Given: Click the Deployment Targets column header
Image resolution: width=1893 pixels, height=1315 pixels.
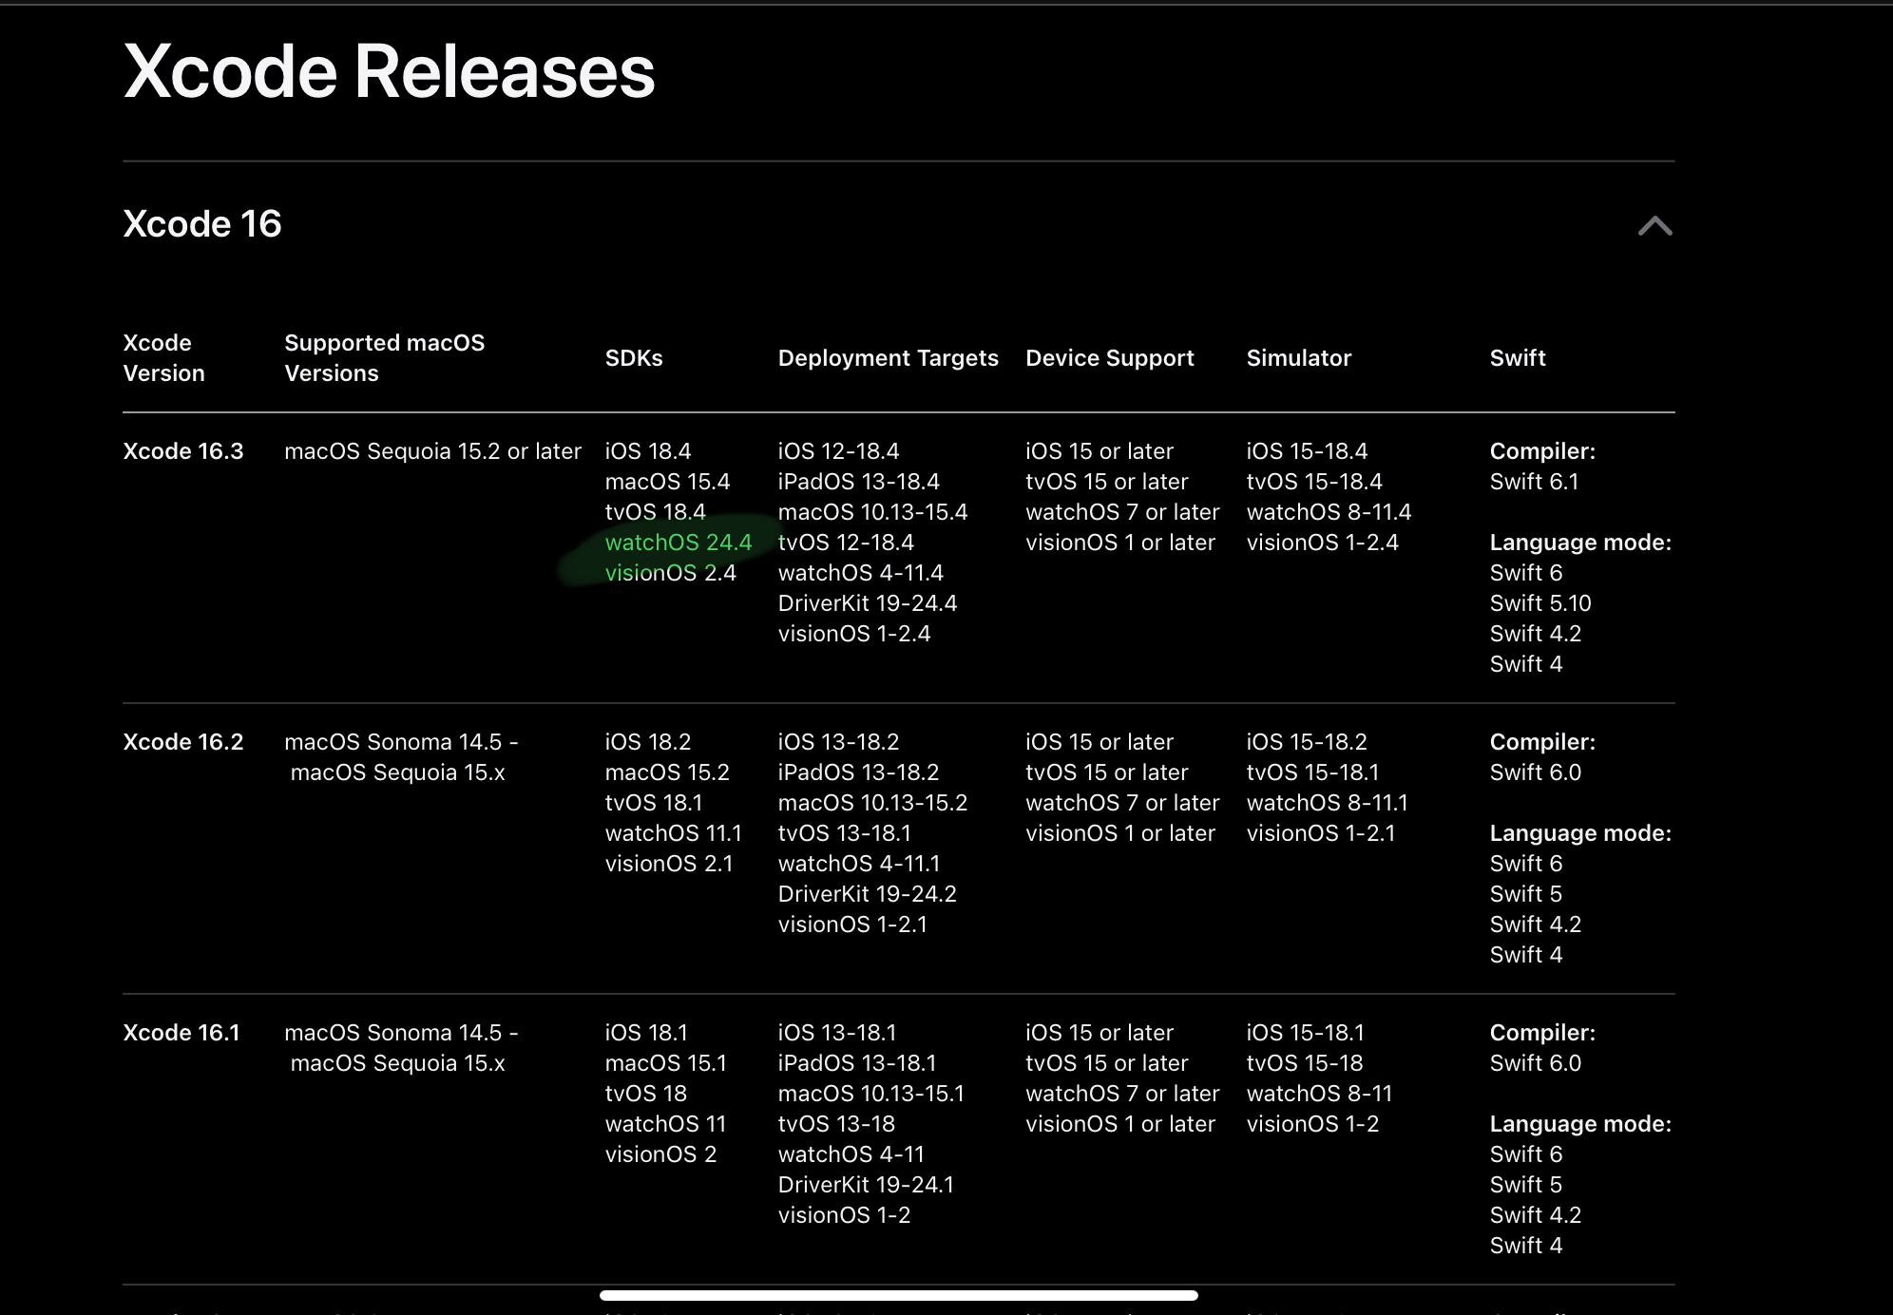Looking at the screenshot, I should 888,358.
